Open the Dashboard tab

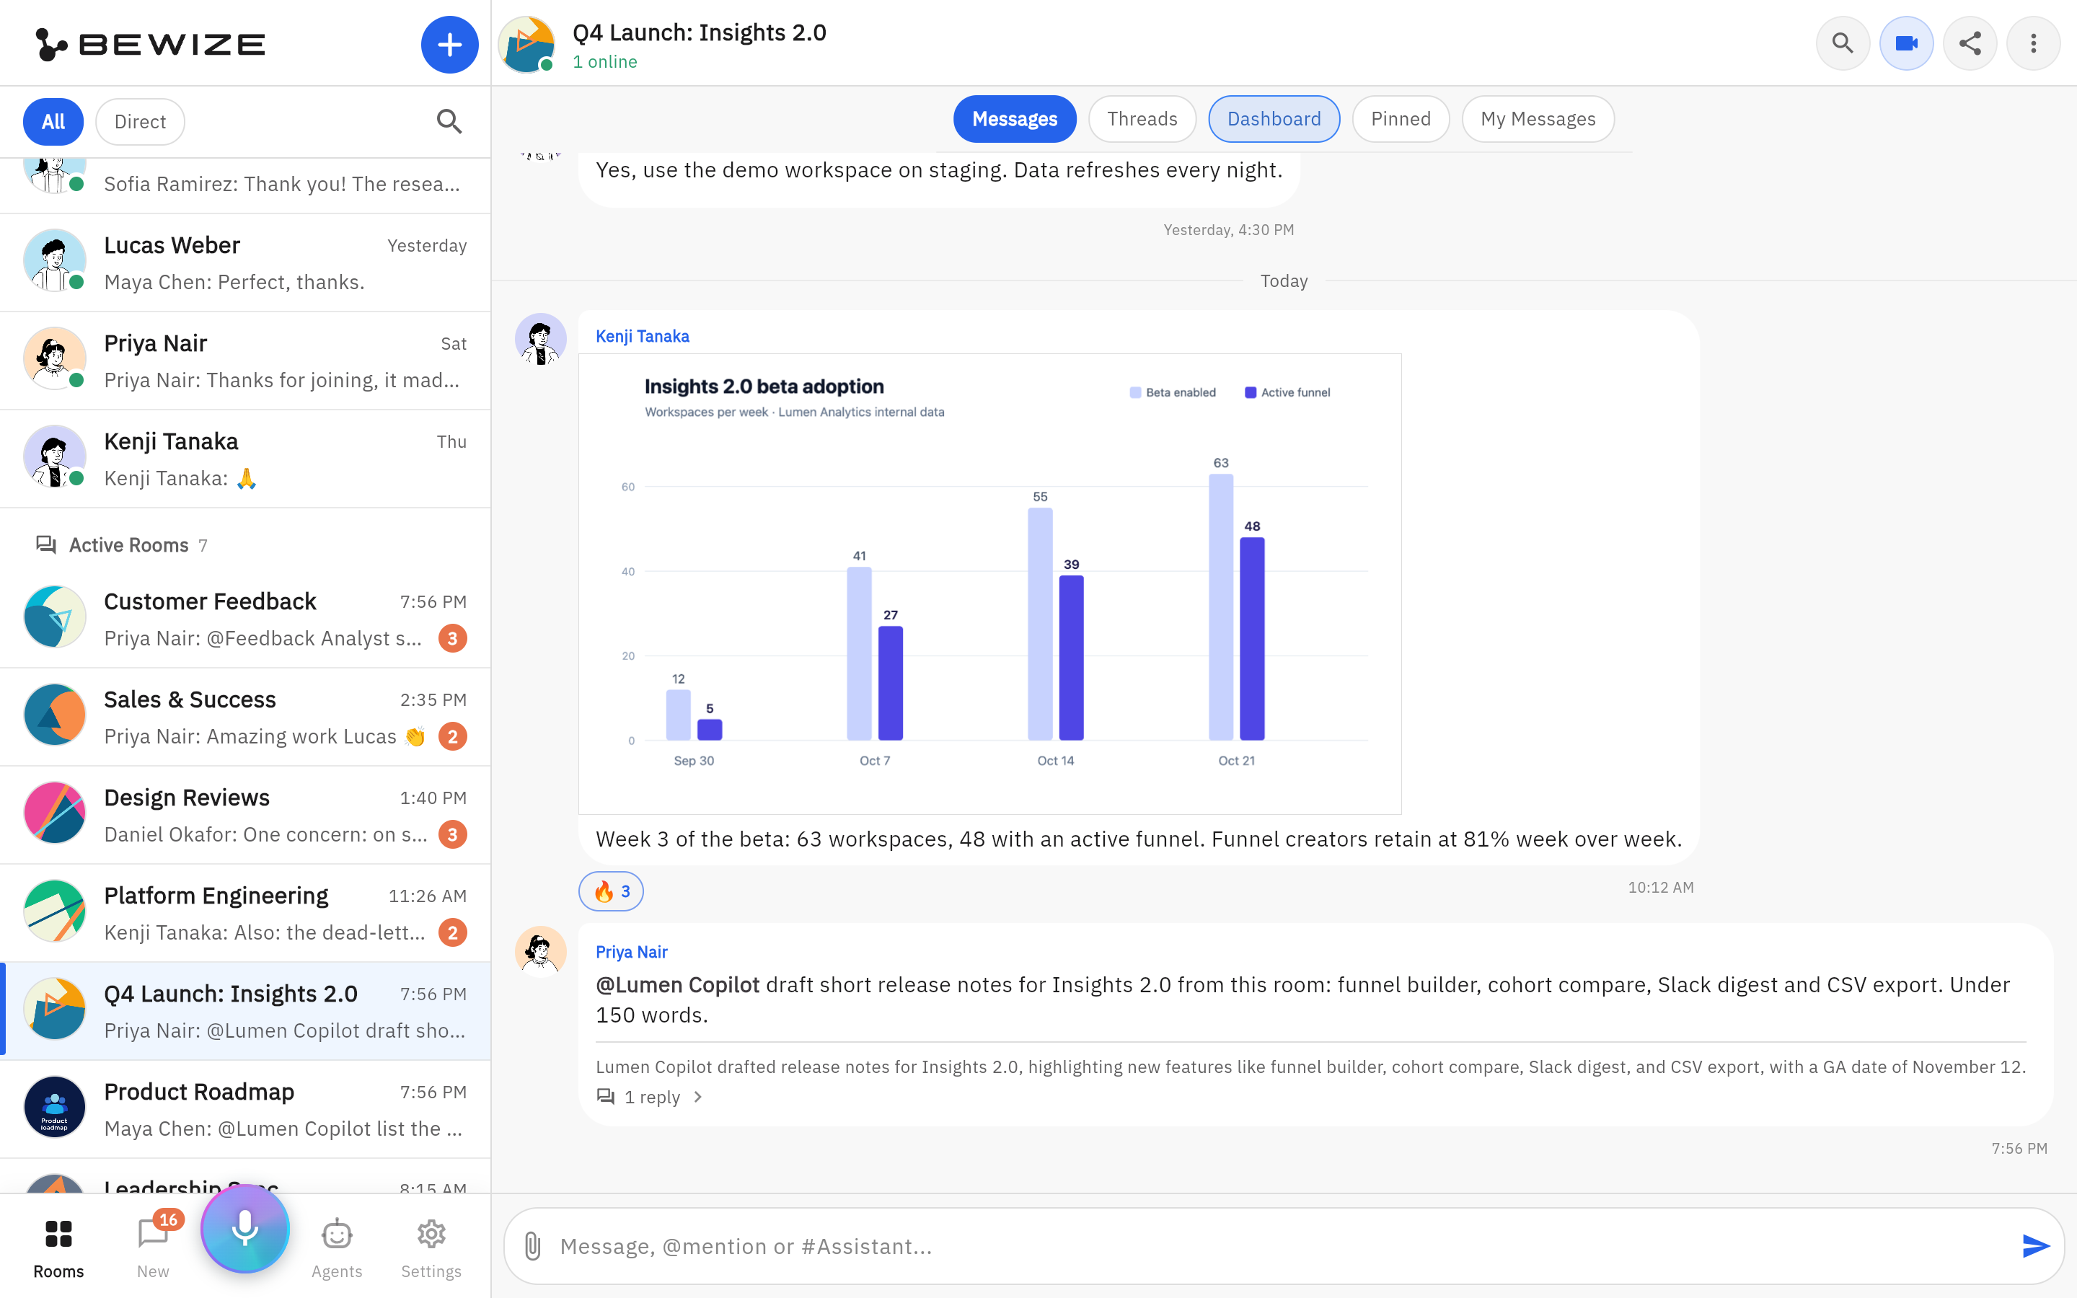1274,119
